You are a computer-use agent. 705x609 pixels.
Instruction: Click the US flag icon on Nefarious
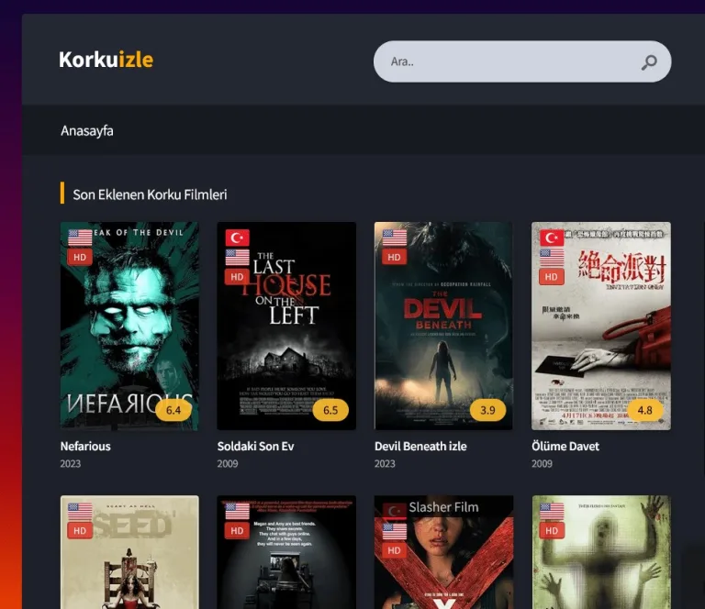tap(80, 238)
